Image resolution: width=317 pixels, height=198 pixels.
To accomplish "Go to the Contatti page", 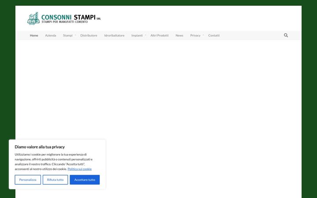I will point(214,35).
